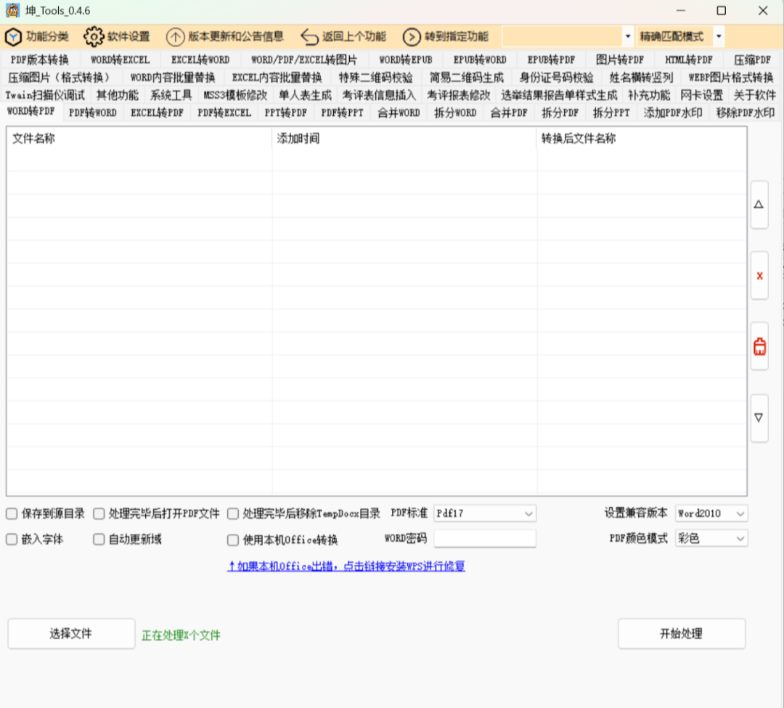Click 选择文件 button
The image size is (784, 708).
71,633
